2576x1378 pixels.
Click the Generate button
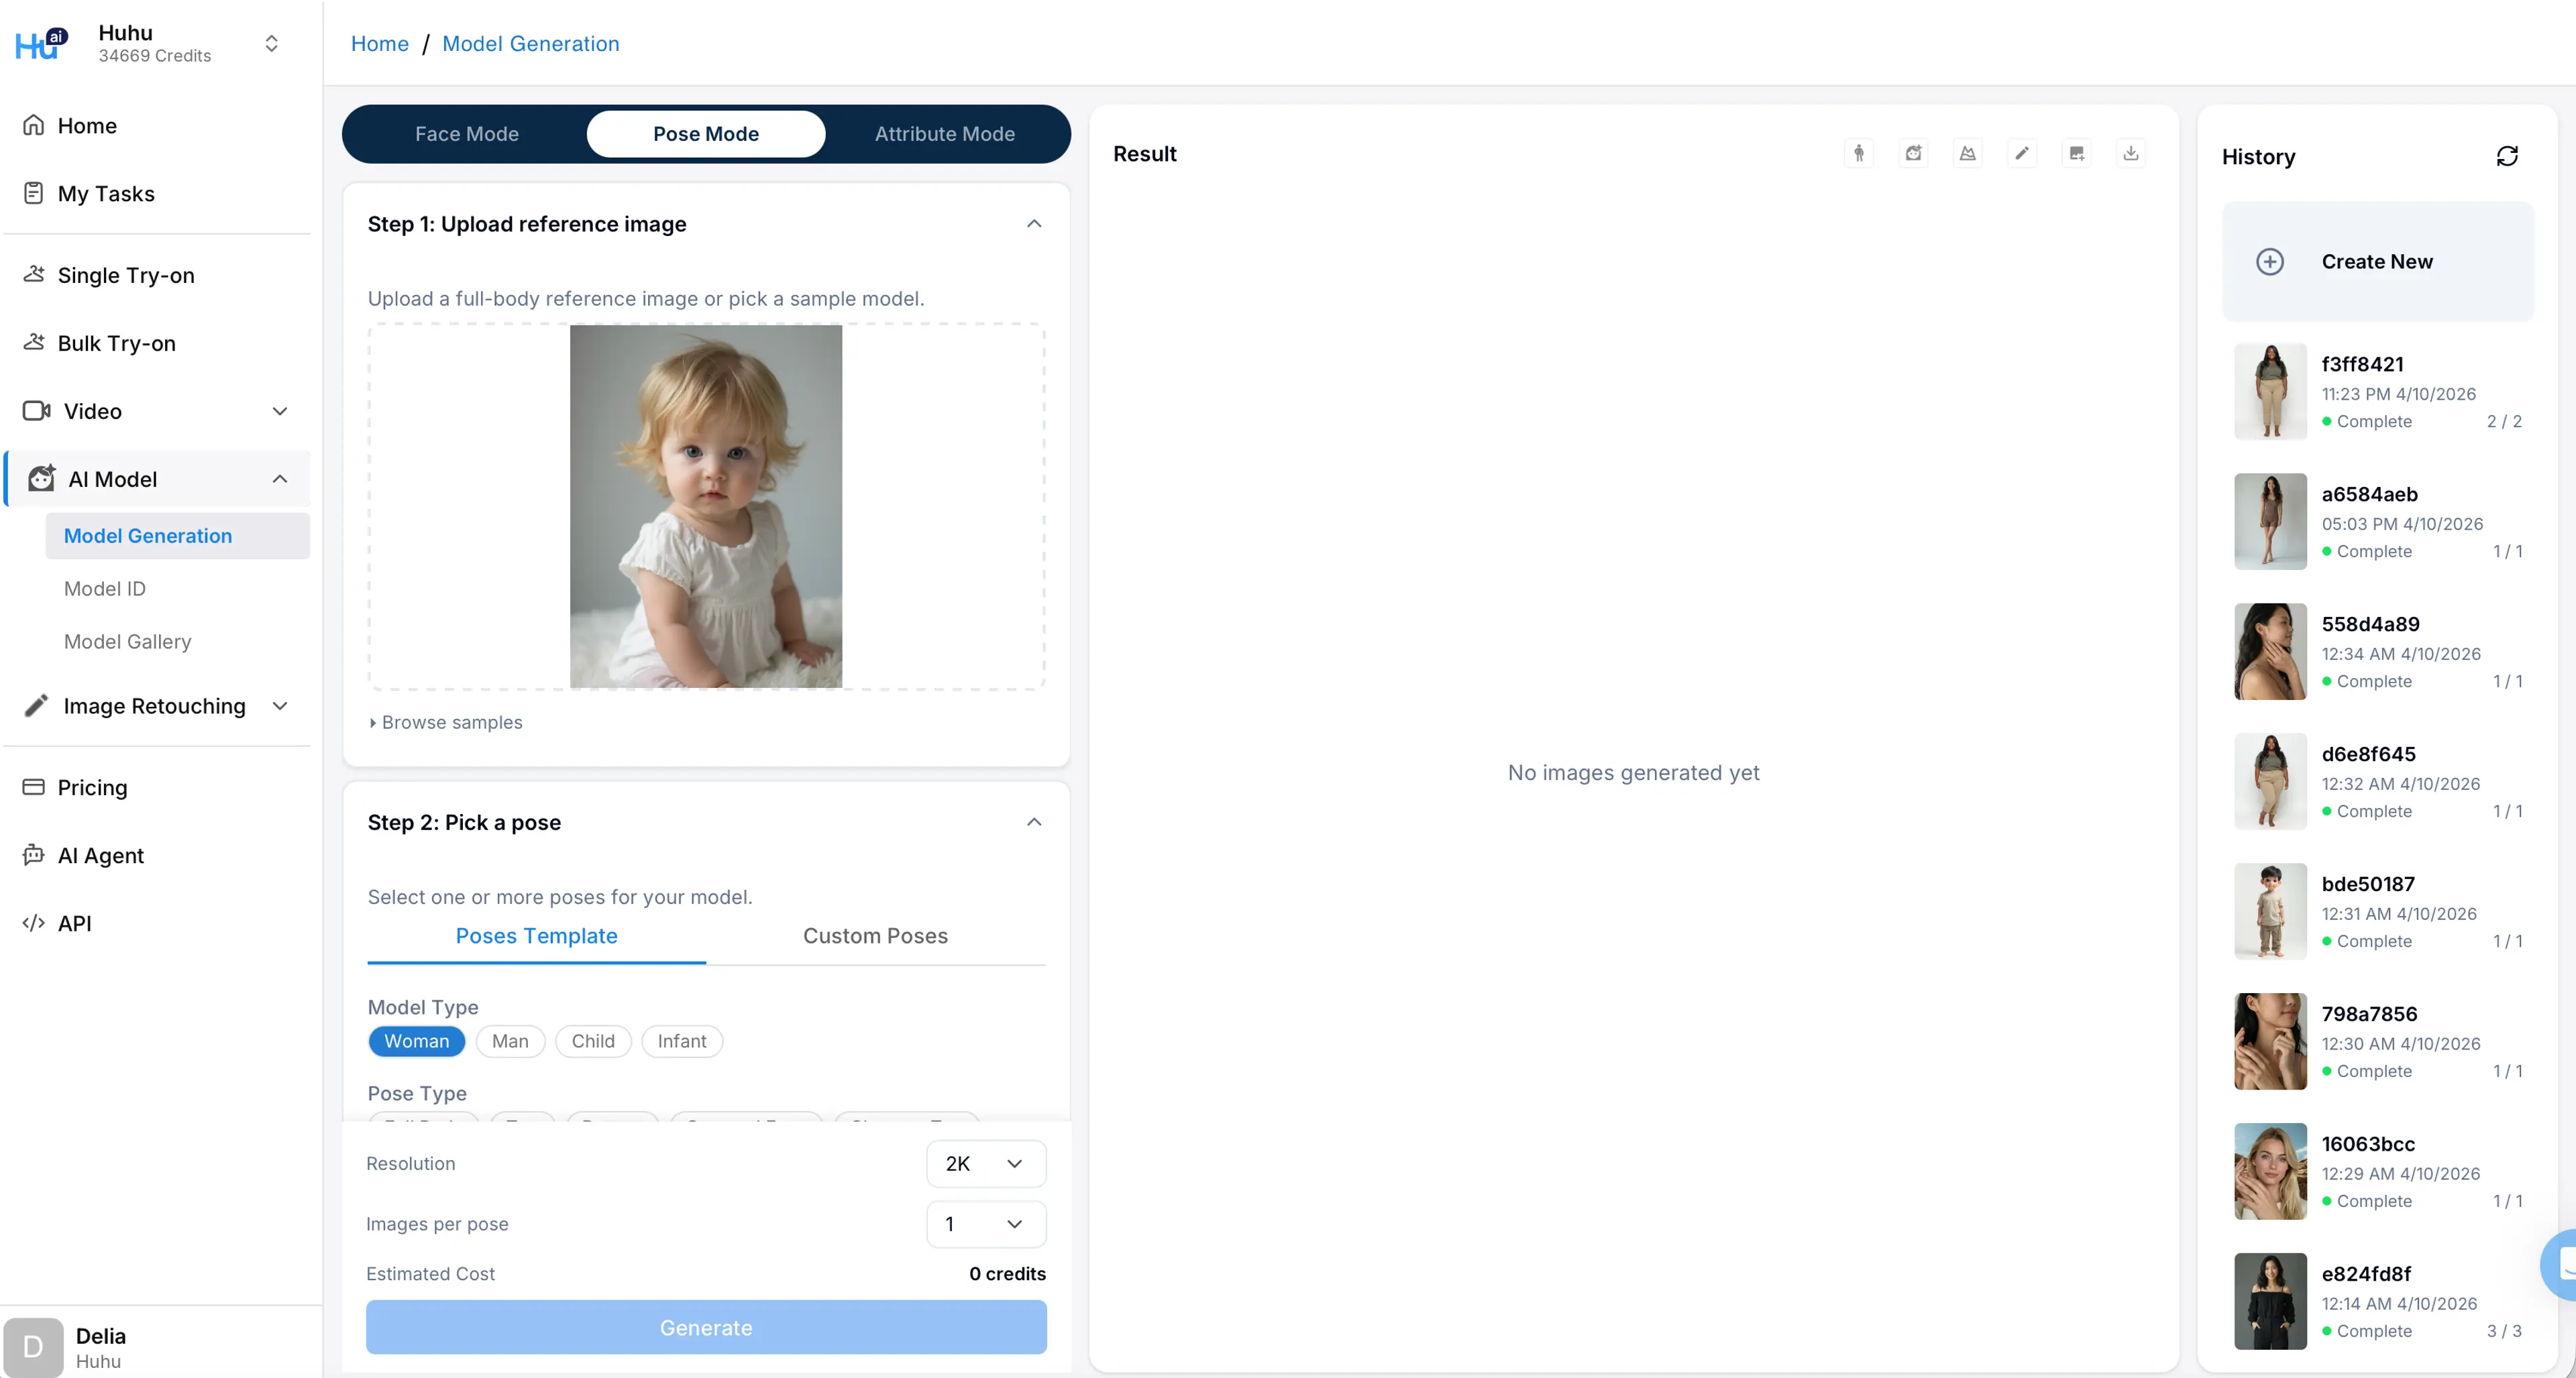pyautogui.click(x=705, y=1327)
